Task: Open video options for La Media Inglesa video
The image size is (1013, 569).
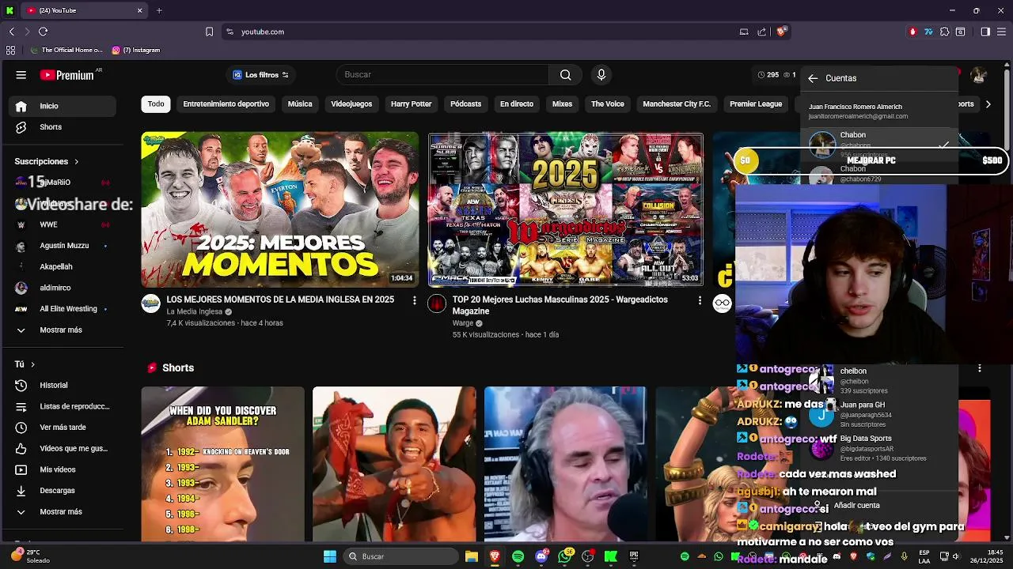Action: (x=414, y=300)
